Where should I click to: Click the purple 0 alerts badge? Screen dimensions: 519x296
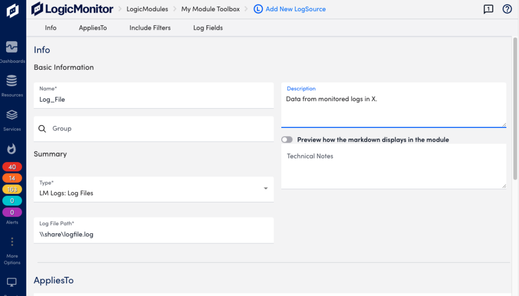12,212
